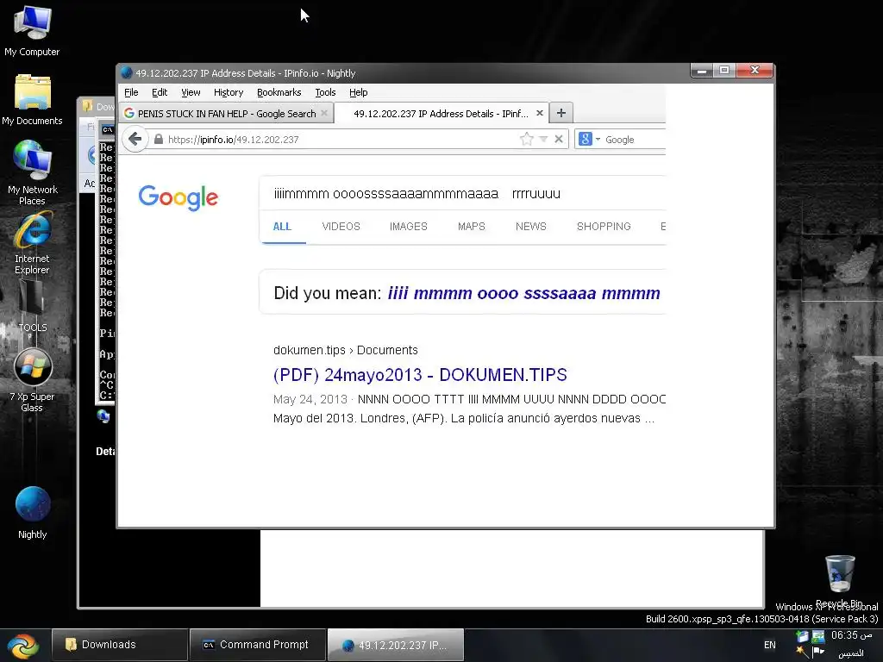This screenshot has width=883, height=662.
Task: Bookmark page with star icon
Action: click(x=526, y=139)
